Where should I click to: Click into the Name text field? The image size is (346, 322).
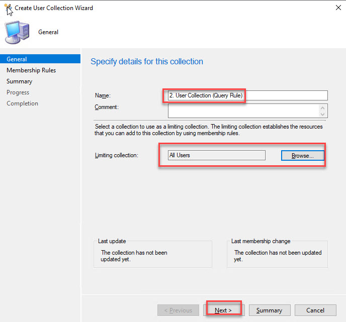247,95
